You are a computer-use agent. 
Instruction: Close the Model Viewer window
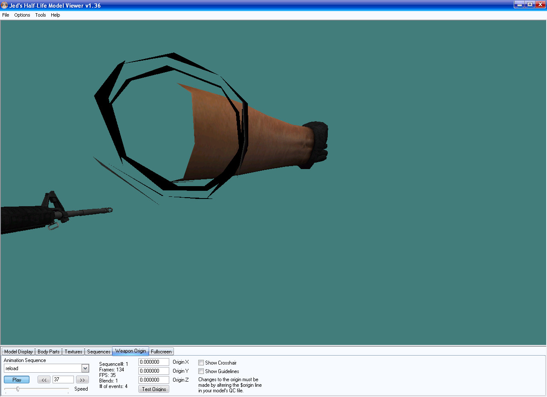point(541,5)
